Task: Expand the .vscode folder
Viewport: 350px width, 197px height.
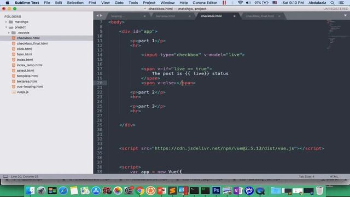Action: coord(9,33)
